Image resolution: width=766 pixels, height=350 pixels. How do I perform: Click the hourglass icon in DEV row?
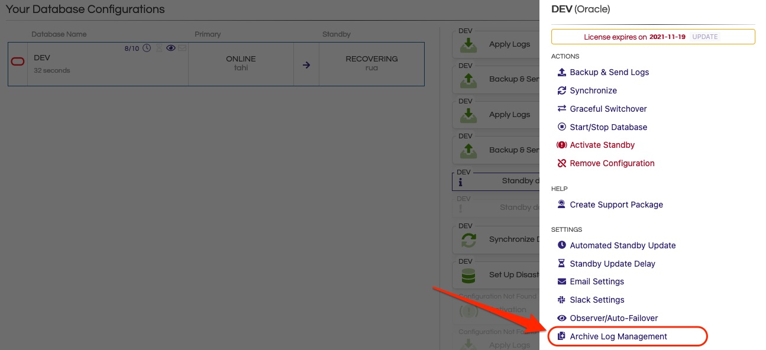[x=159, y=48]
